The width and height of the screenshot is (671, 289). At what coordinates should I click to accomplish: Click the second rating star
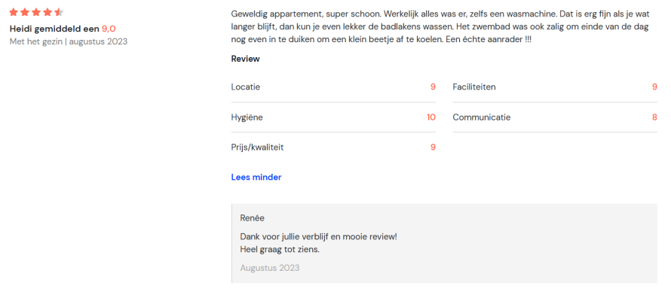click(25, 12)
